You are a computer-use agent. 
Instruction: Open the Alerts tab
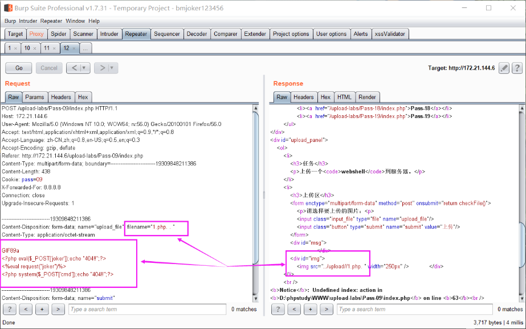361,34
